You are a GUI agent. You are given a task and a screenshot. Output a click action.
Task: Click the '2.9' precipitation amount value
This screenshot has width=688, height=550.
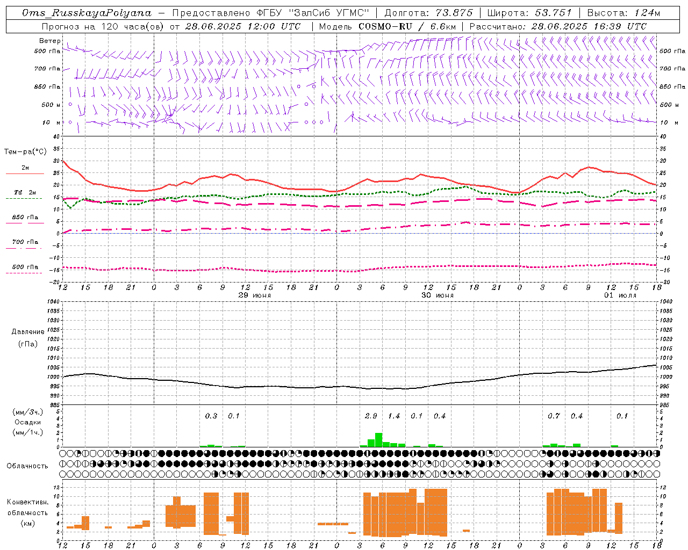coord(371,416)
